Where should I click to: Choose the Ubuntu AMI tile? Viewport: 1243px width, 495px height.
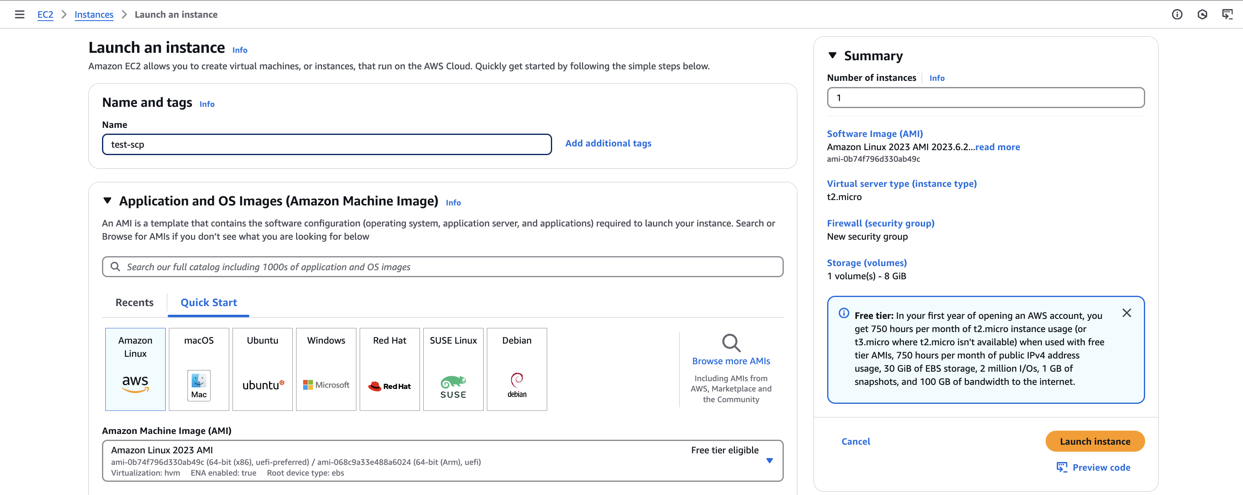tap(263, 369)
